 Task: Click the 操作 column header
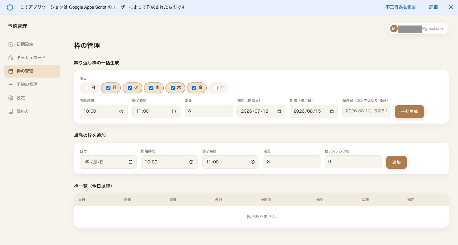(x=411, y=199)
